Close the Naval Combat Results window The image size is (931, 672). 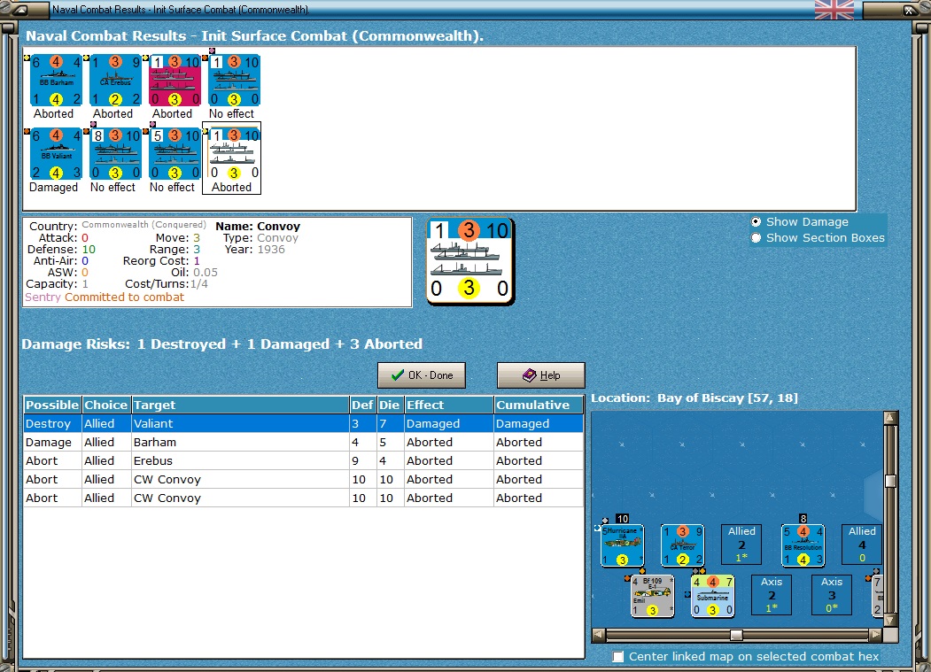910,10
